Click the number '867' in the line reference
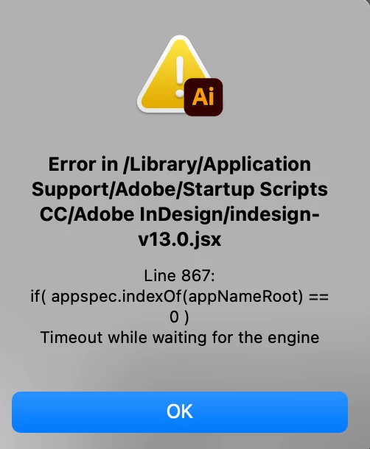This screenshot has width=370, height=449. pos(196,276)
